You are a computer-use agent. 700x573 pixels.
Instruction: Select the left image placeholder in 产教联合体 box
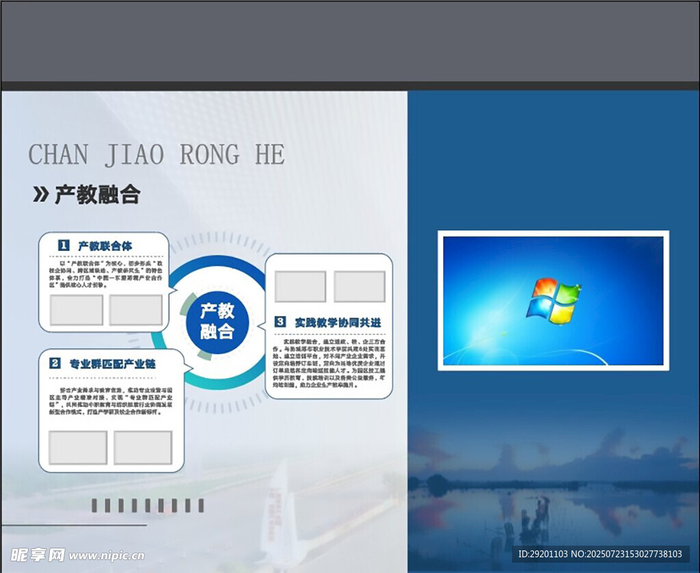pyautogui.click(x=77, y=310)
